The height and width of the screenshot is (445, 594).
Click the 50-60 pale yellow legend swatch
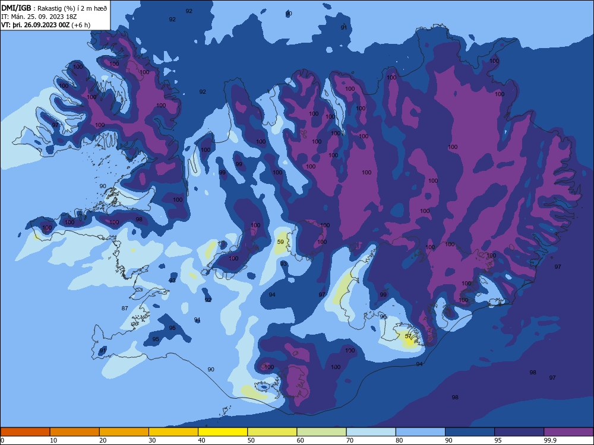point(272,432)
